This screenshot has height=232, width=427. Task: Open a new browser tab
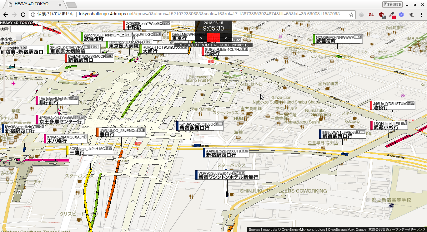pos(72,5)
